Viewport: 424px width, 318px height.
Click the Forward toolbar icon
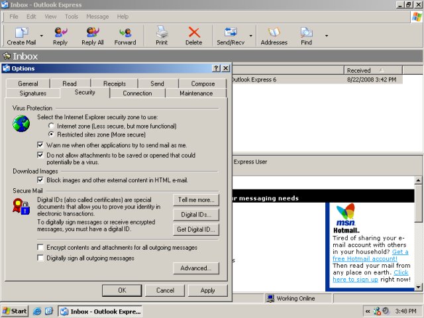(x=125, y=32)
